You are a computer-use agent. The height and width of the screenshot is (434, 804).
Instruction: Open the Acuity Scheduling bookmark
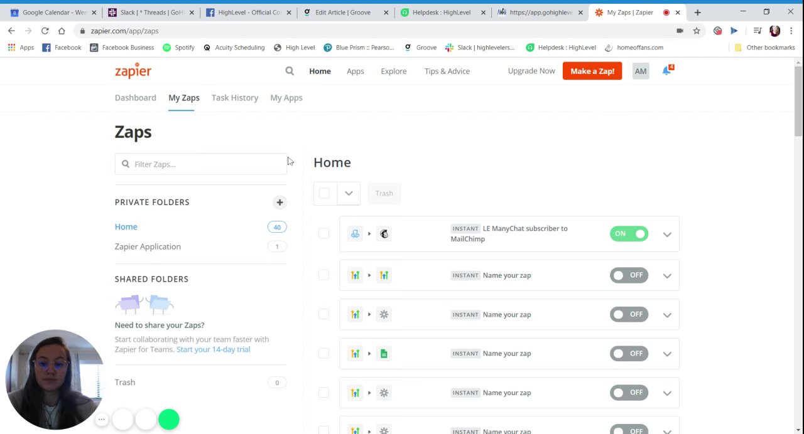(233, 47)
